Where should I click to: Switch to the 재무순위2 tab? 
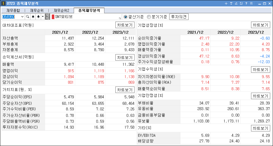(61, 11)
